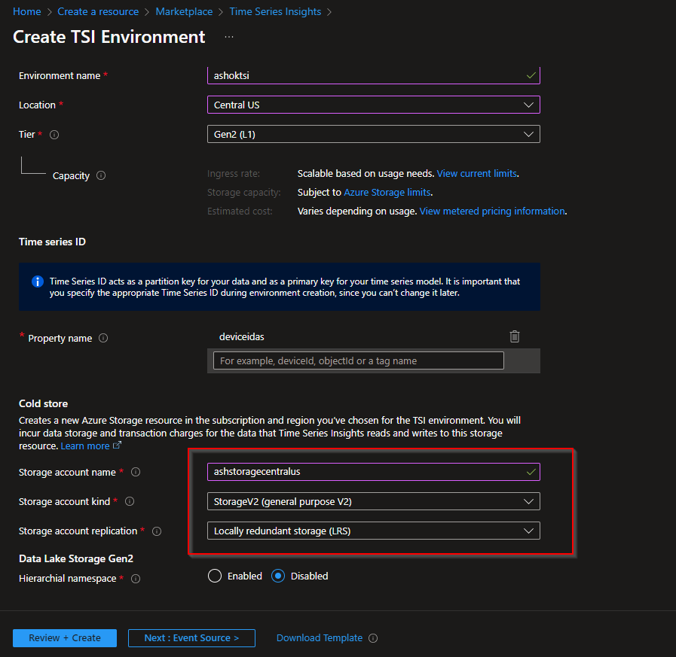Delete the deviceidas property with trash icon

tap(514, 336)
